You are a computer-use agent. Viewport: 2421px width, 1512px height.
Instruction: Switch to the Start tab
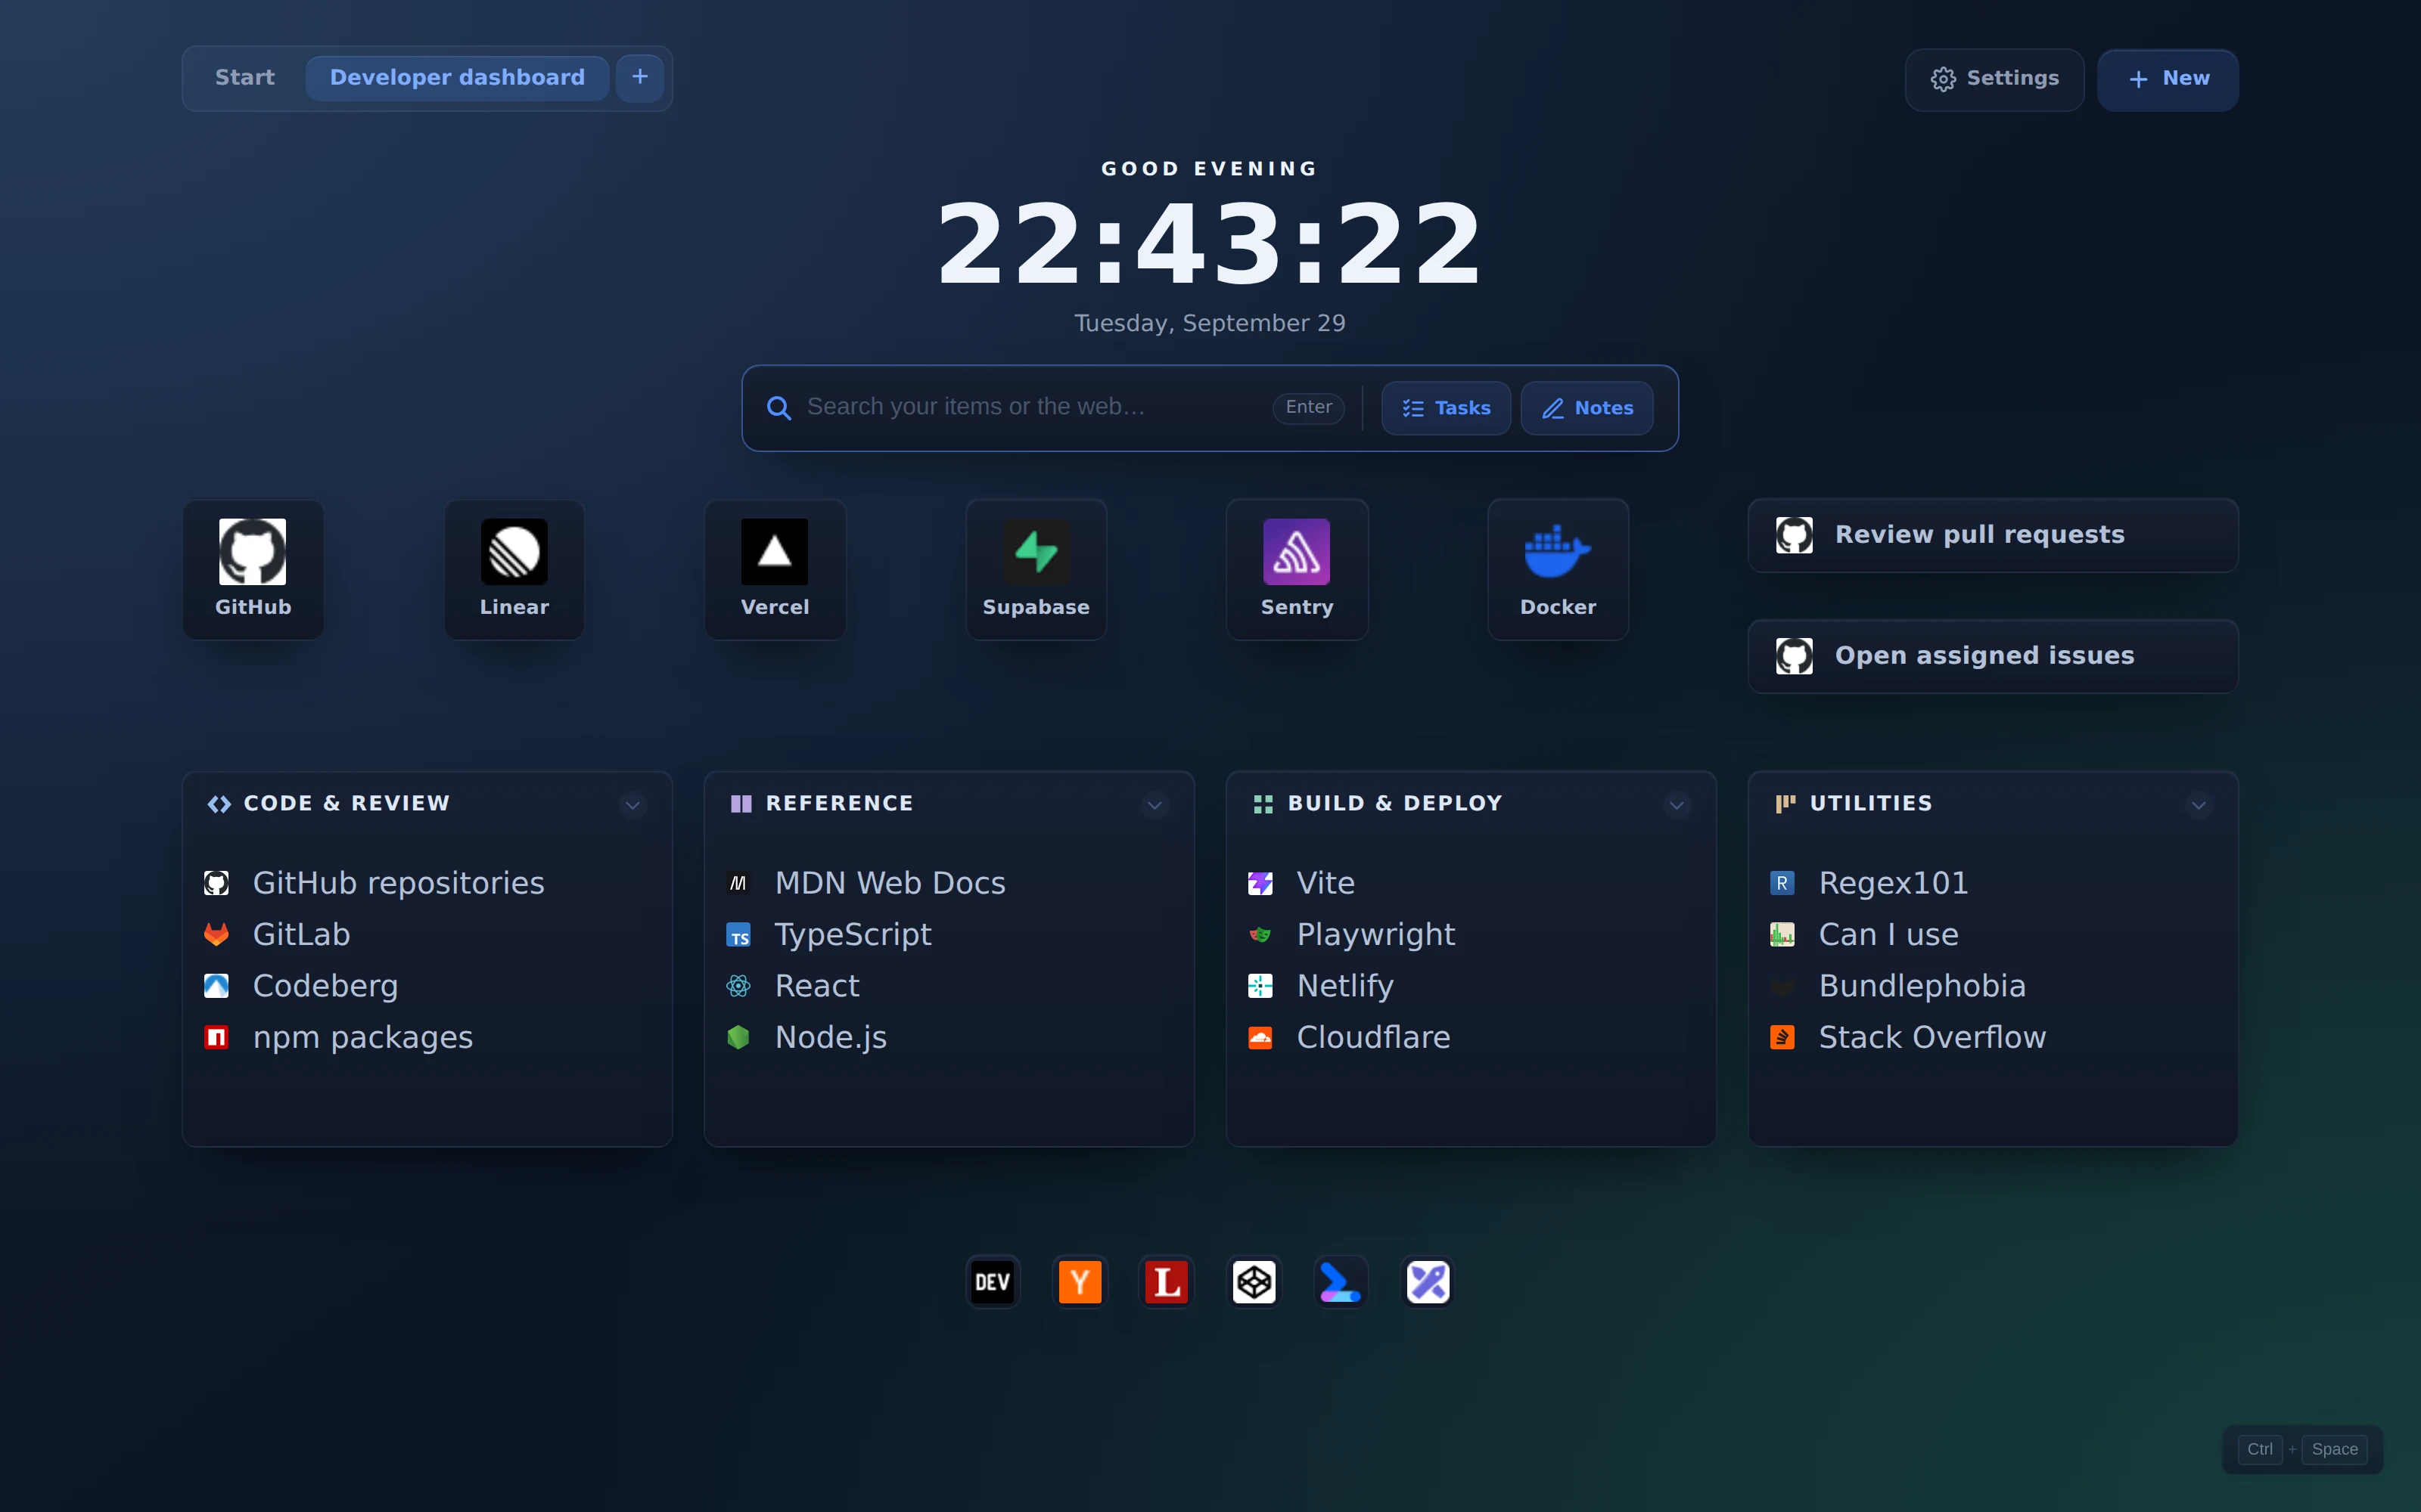tap(245, 78)
